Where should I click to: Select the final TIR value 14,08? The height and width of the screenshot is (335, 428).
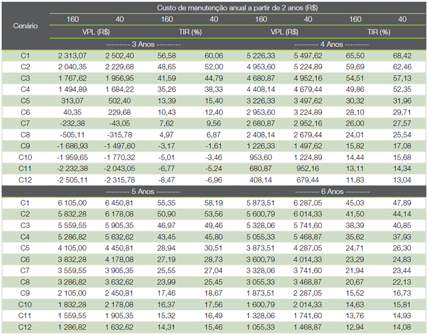[x=402, y=328]
